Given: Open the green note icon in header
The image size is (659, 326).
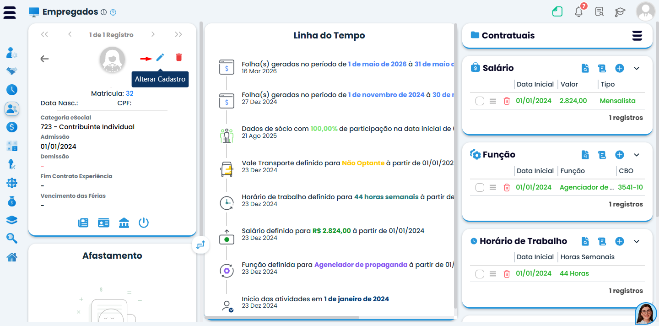Looking at the screenshot, I should point(557,11).
